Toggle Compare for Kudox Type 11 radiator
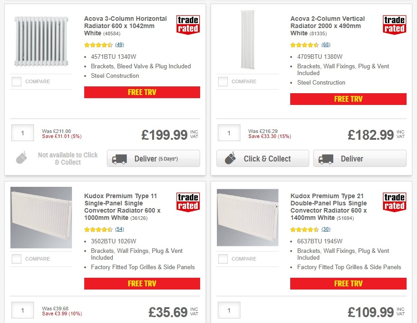 click(x=17, y=259)
